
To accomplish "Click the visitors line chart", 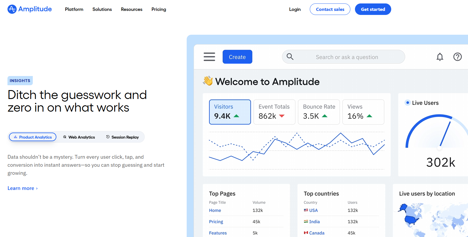I will point(297,151).
